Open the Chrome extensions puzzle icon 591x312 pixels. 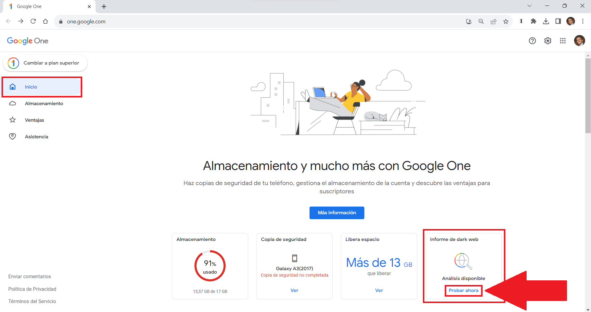click(533, 21)
